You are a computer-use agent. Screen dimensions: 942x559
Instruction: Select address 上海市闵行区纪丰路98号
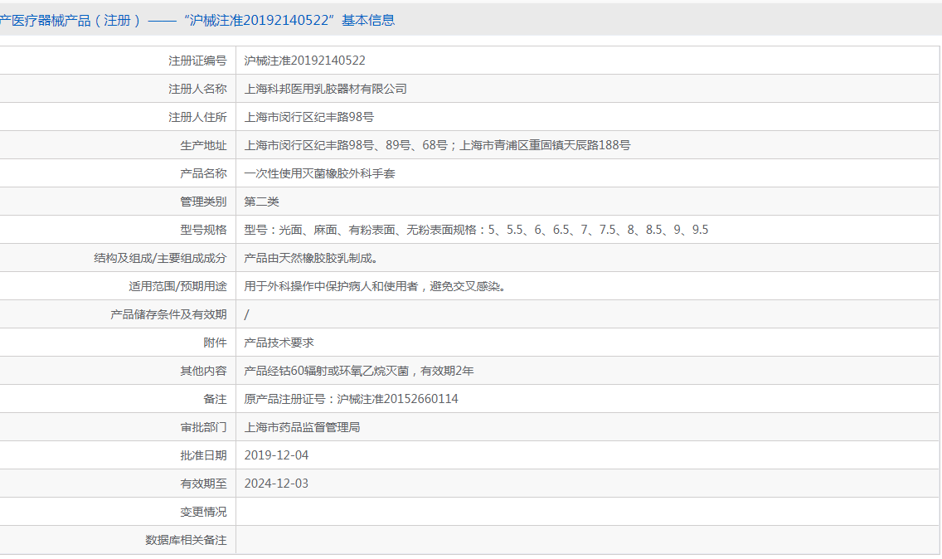click(308, 117)
